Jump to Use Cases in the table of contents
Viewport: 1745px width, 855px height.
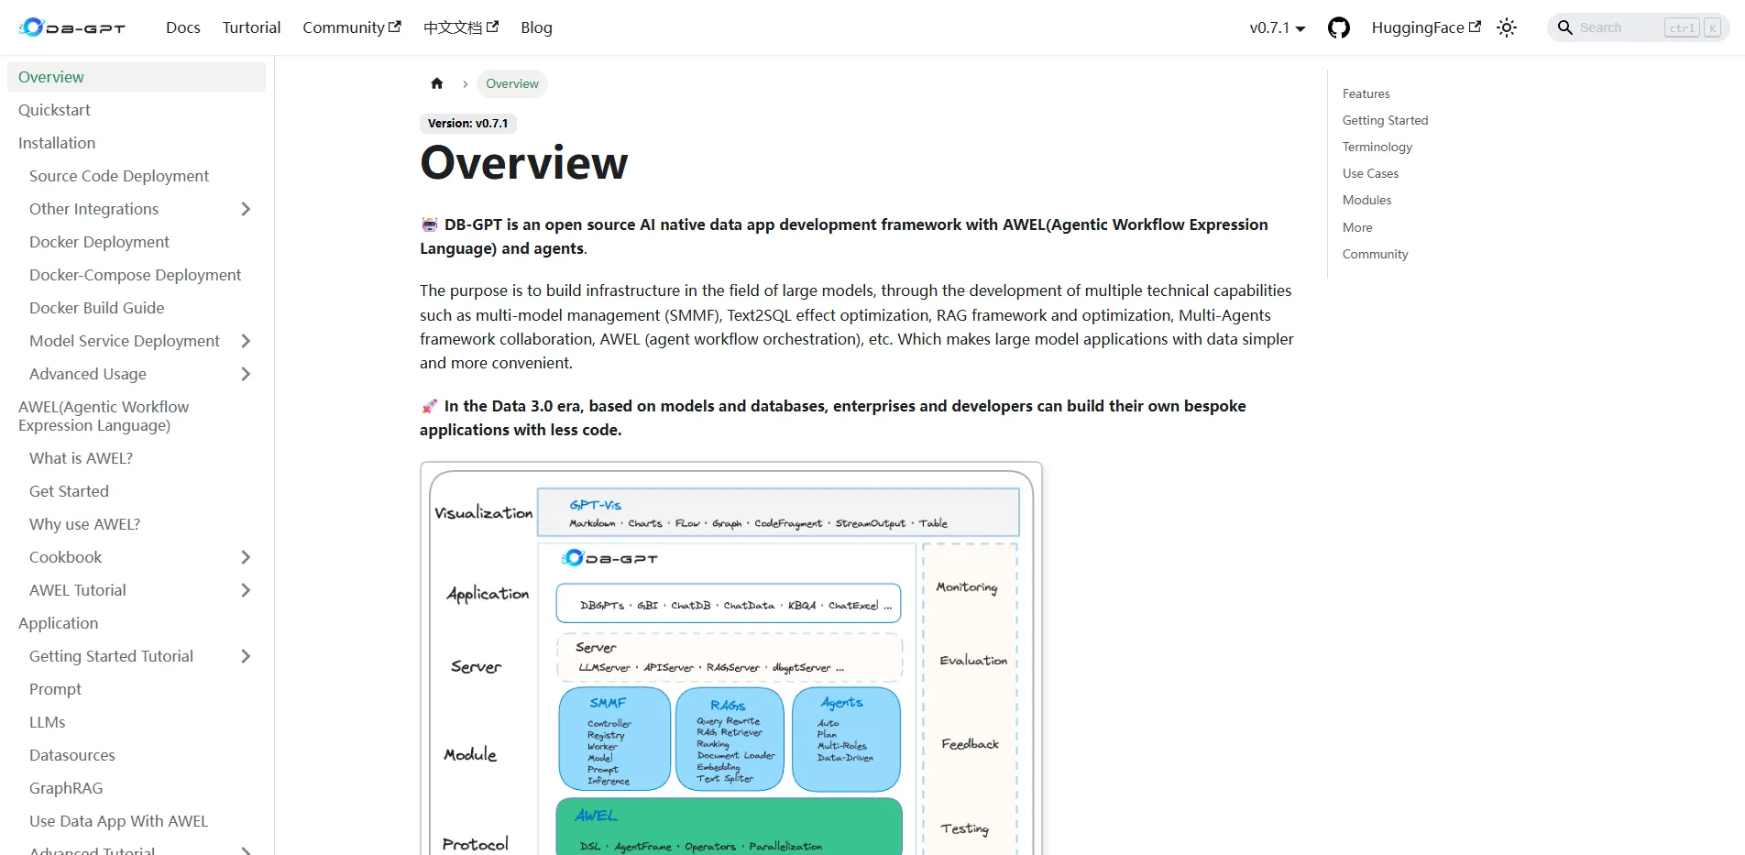[1369, 173]
